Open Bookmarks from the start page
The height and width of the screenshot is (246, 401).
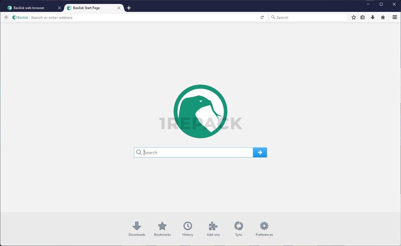(162, 229)
